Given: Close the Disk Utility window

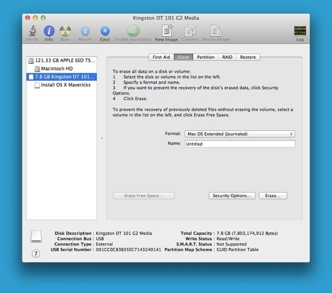Looking at the screenshot, I should 27,18.
